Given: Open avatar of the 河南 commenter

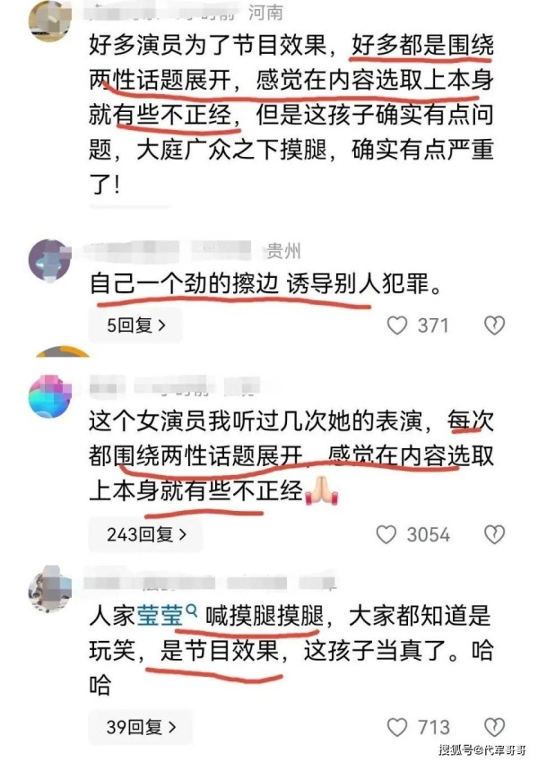Looking at the screenshot, I should coord(50,21).
